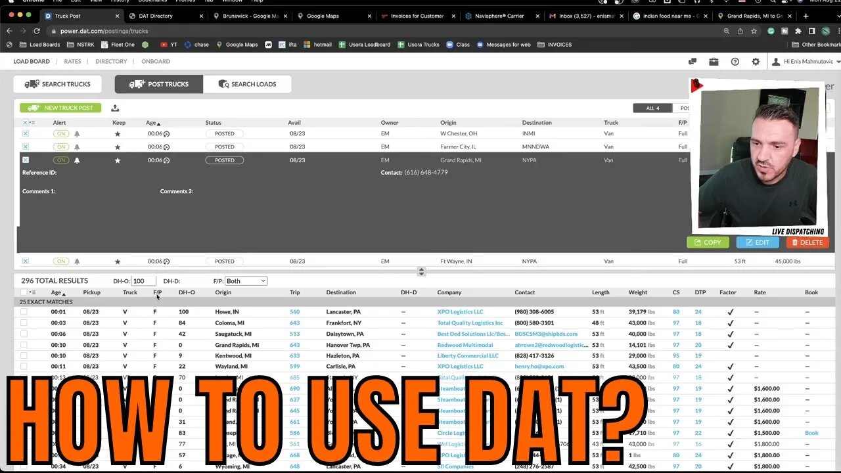Select the Search Trucks tab
This screenshot has height=473, width=841.
[57, 84]
